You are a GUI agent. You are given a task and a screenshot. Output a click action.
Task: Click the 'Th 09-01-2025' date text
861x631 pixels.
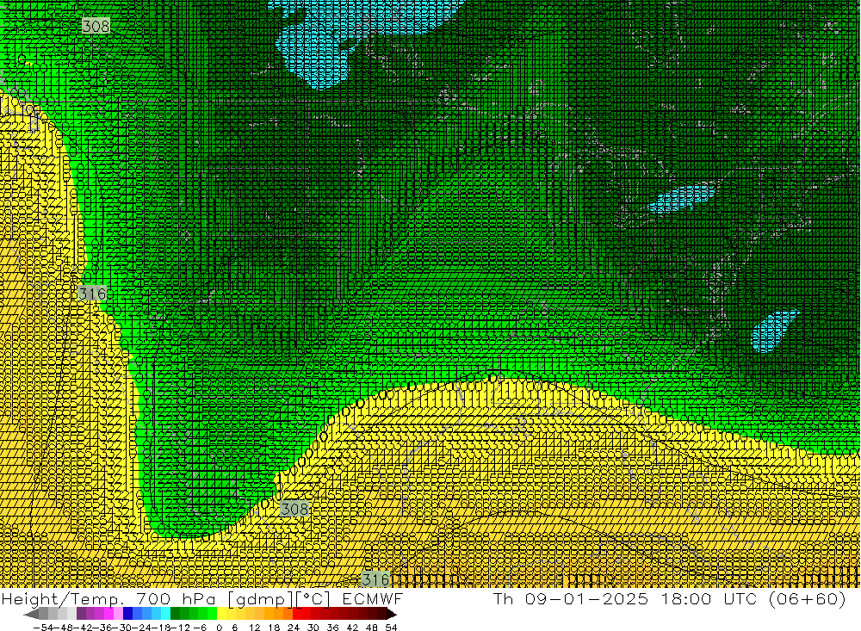click(571, 599)
